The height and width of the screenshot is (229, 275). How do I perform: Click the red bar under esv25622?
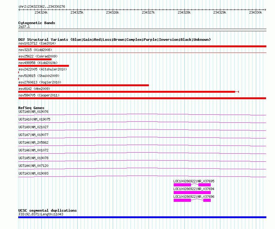tap(35, 59)
